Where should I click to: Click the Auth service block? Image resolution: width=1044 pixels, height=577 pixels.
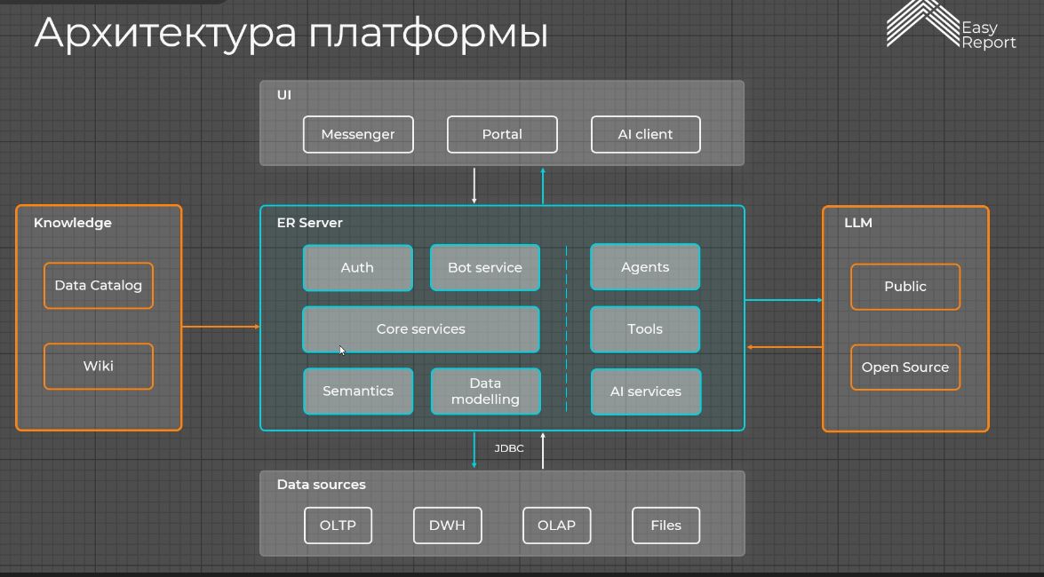[357, 267]
